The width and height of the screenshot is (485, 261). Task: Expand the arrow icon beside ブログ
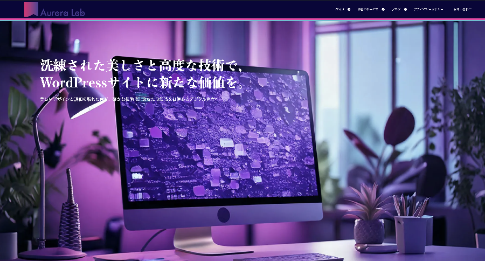pos(406,9)
